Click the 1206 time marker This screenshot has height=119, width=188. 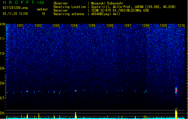pos(110,26)
